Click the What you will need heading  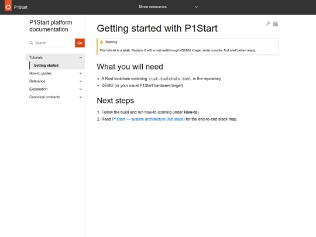(x=130, y=67)
